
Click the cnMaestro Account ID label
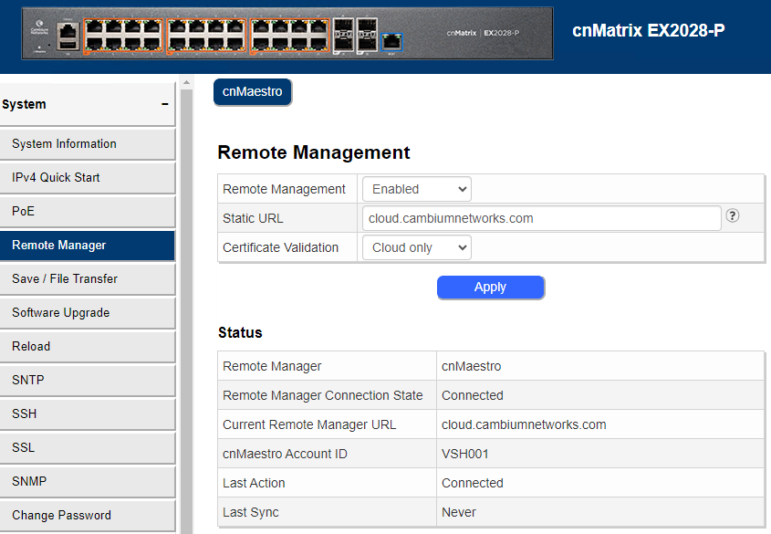pos(285,454)
